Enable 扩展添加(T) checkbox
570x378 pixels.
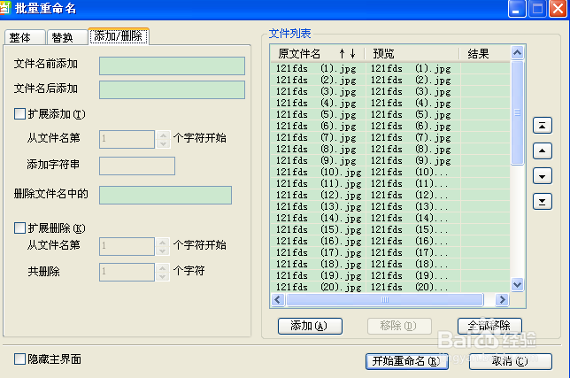point(19,114)
